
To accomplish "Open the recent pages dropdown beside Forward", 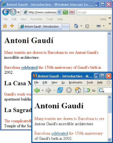I will (x=19, y=12).
